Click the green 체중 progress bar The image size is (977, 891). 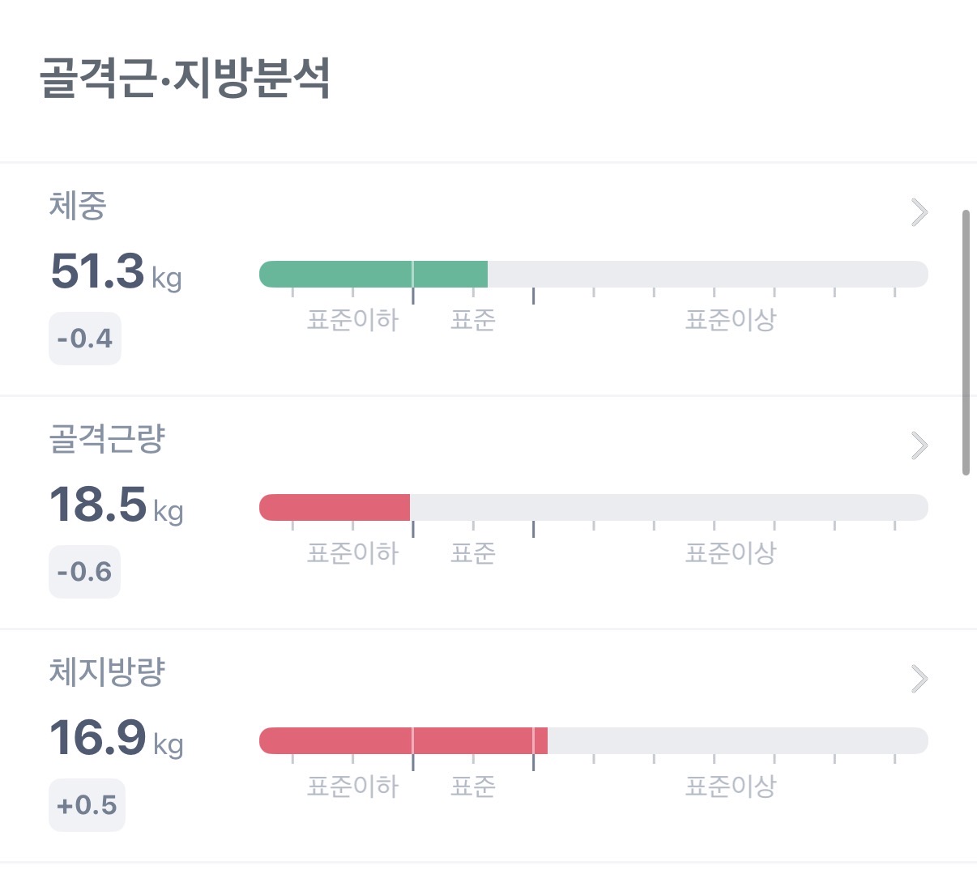click(373, 275)
